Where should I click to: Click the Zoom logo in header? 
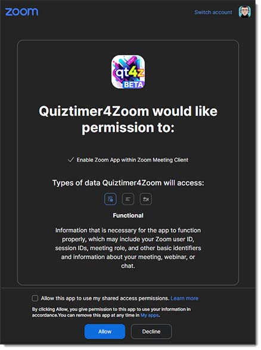click(x=21, y=12)
